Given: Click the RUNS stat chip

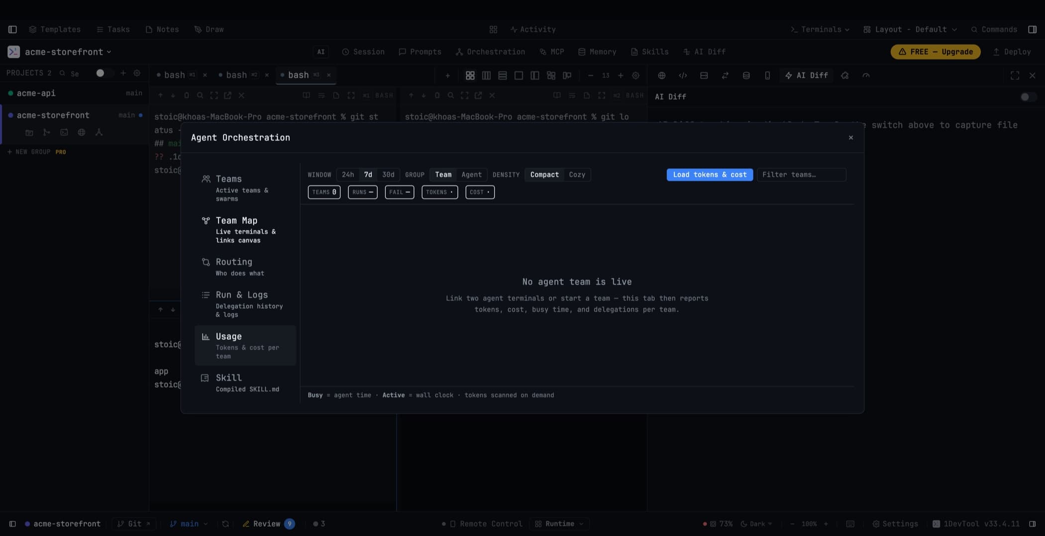Looking at the screenshot, I should [362, 192].
